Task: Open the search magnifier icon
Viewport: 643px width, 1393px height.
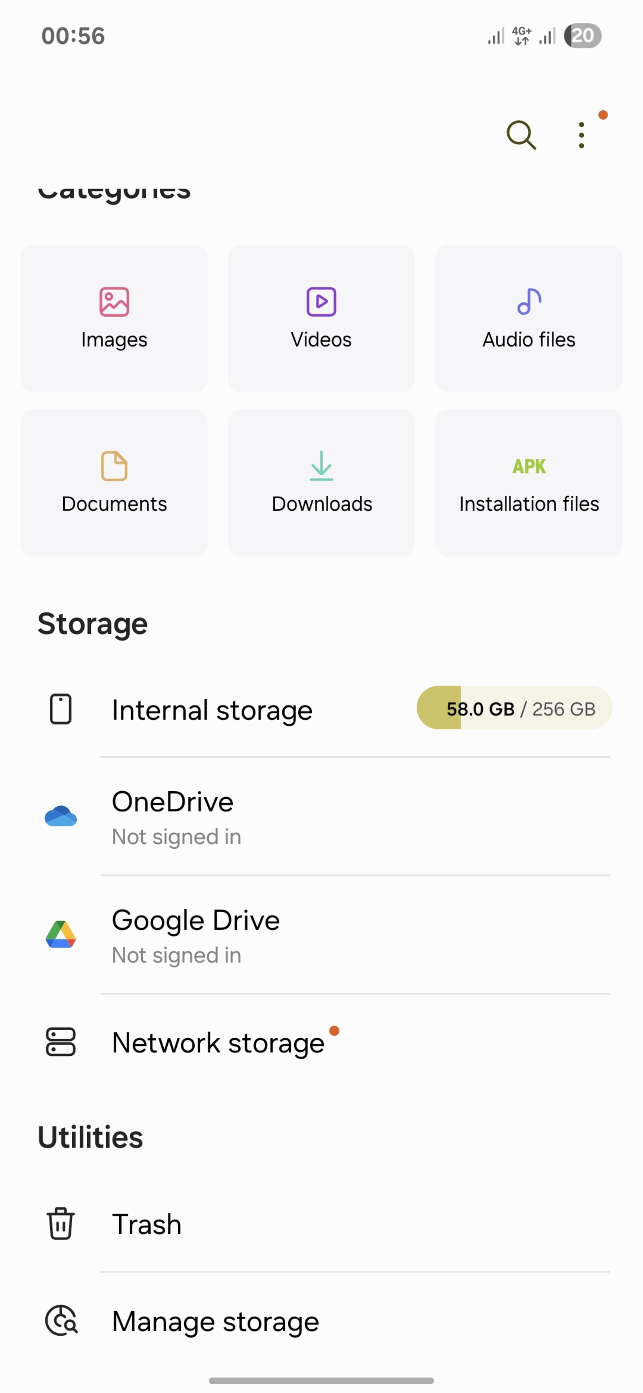Action: coord(521,135)
